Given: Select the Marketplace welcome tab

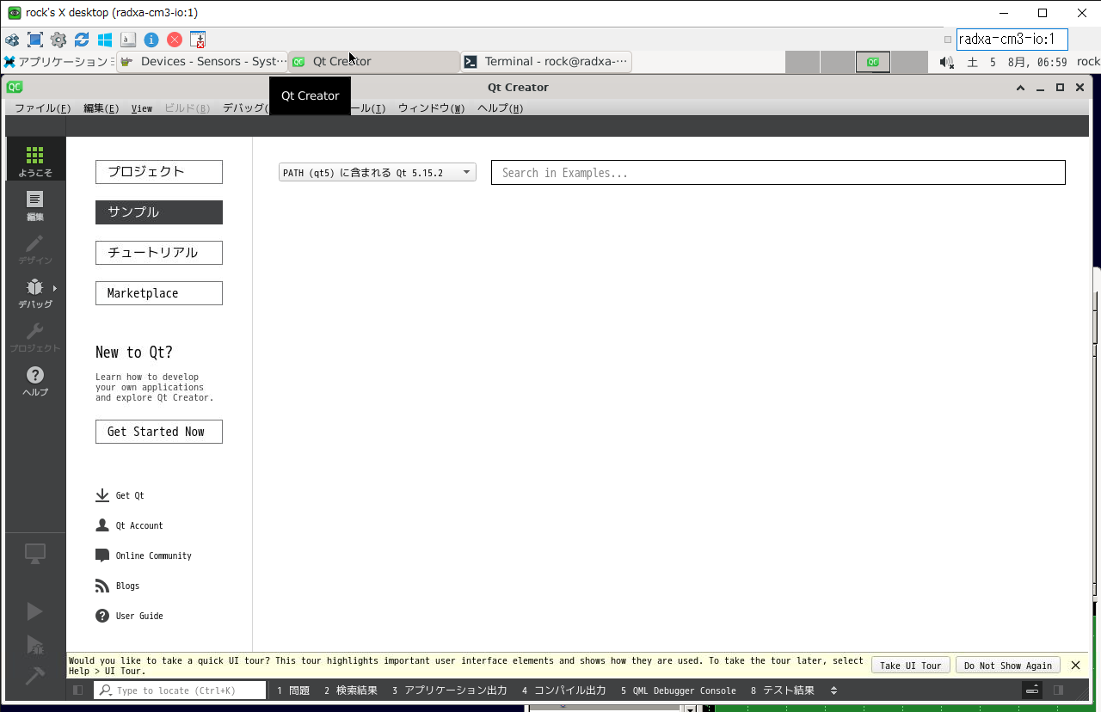Looking at the screenshot, I should click(159, 293).
